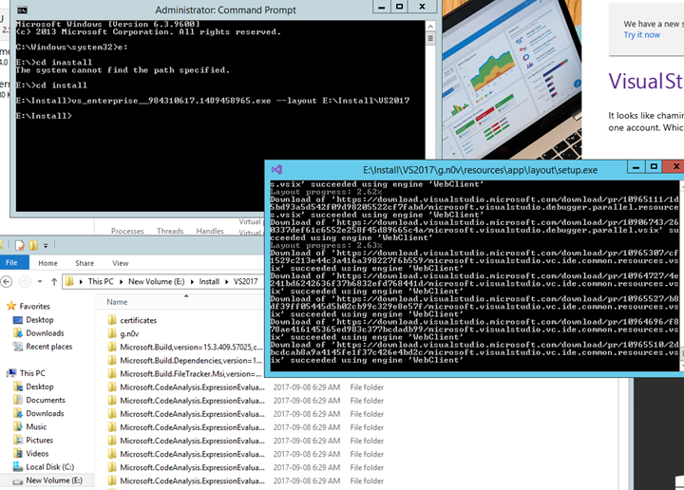Select Microsoft.Build.FileTracker.Msi,version folder
The width and height of the screenshot is (684, 490).
tap(191, 374)
